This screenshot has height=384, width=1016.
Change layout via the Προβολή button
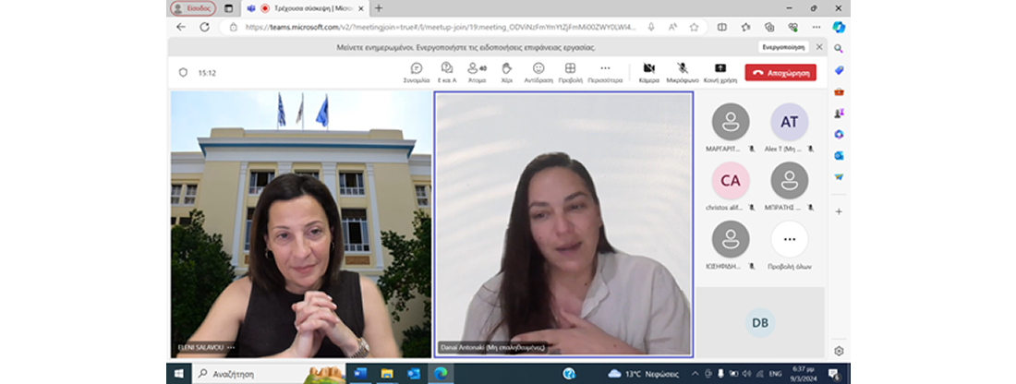click(x=570, y=73)
